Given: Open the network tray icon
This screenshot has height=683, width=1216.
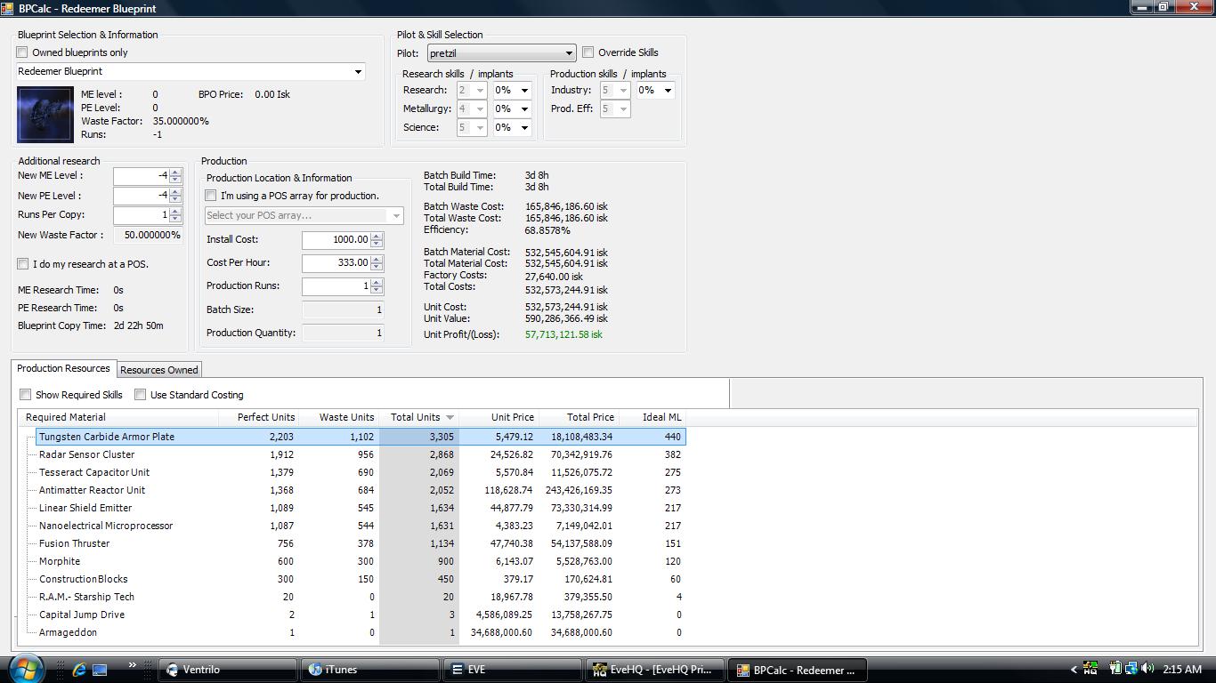Looking at the screenshot, I should [1131, 669].
